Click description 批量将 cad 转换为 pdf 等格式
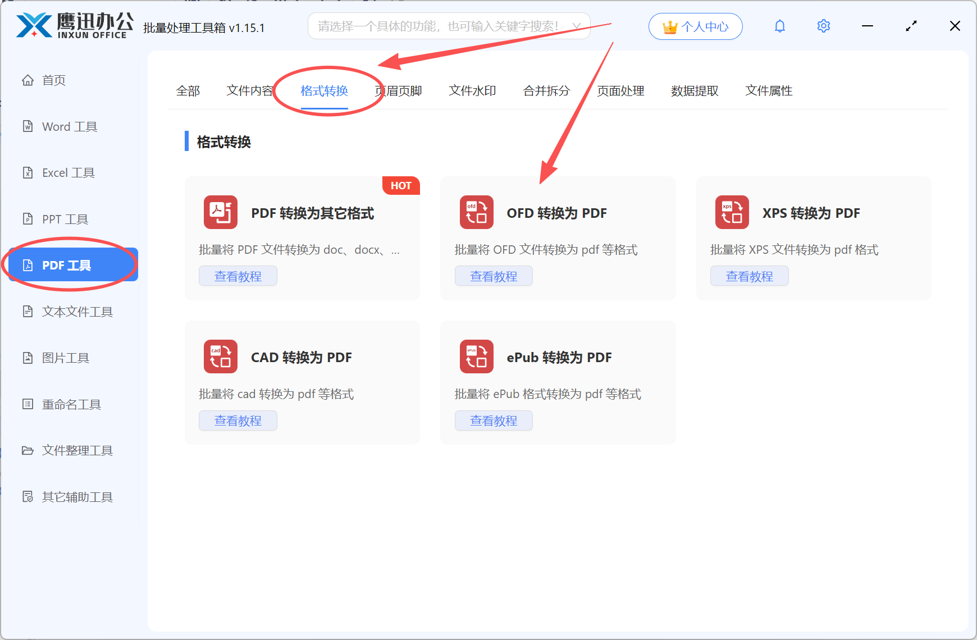The image size is (977, 640). (x=276, y=394)
